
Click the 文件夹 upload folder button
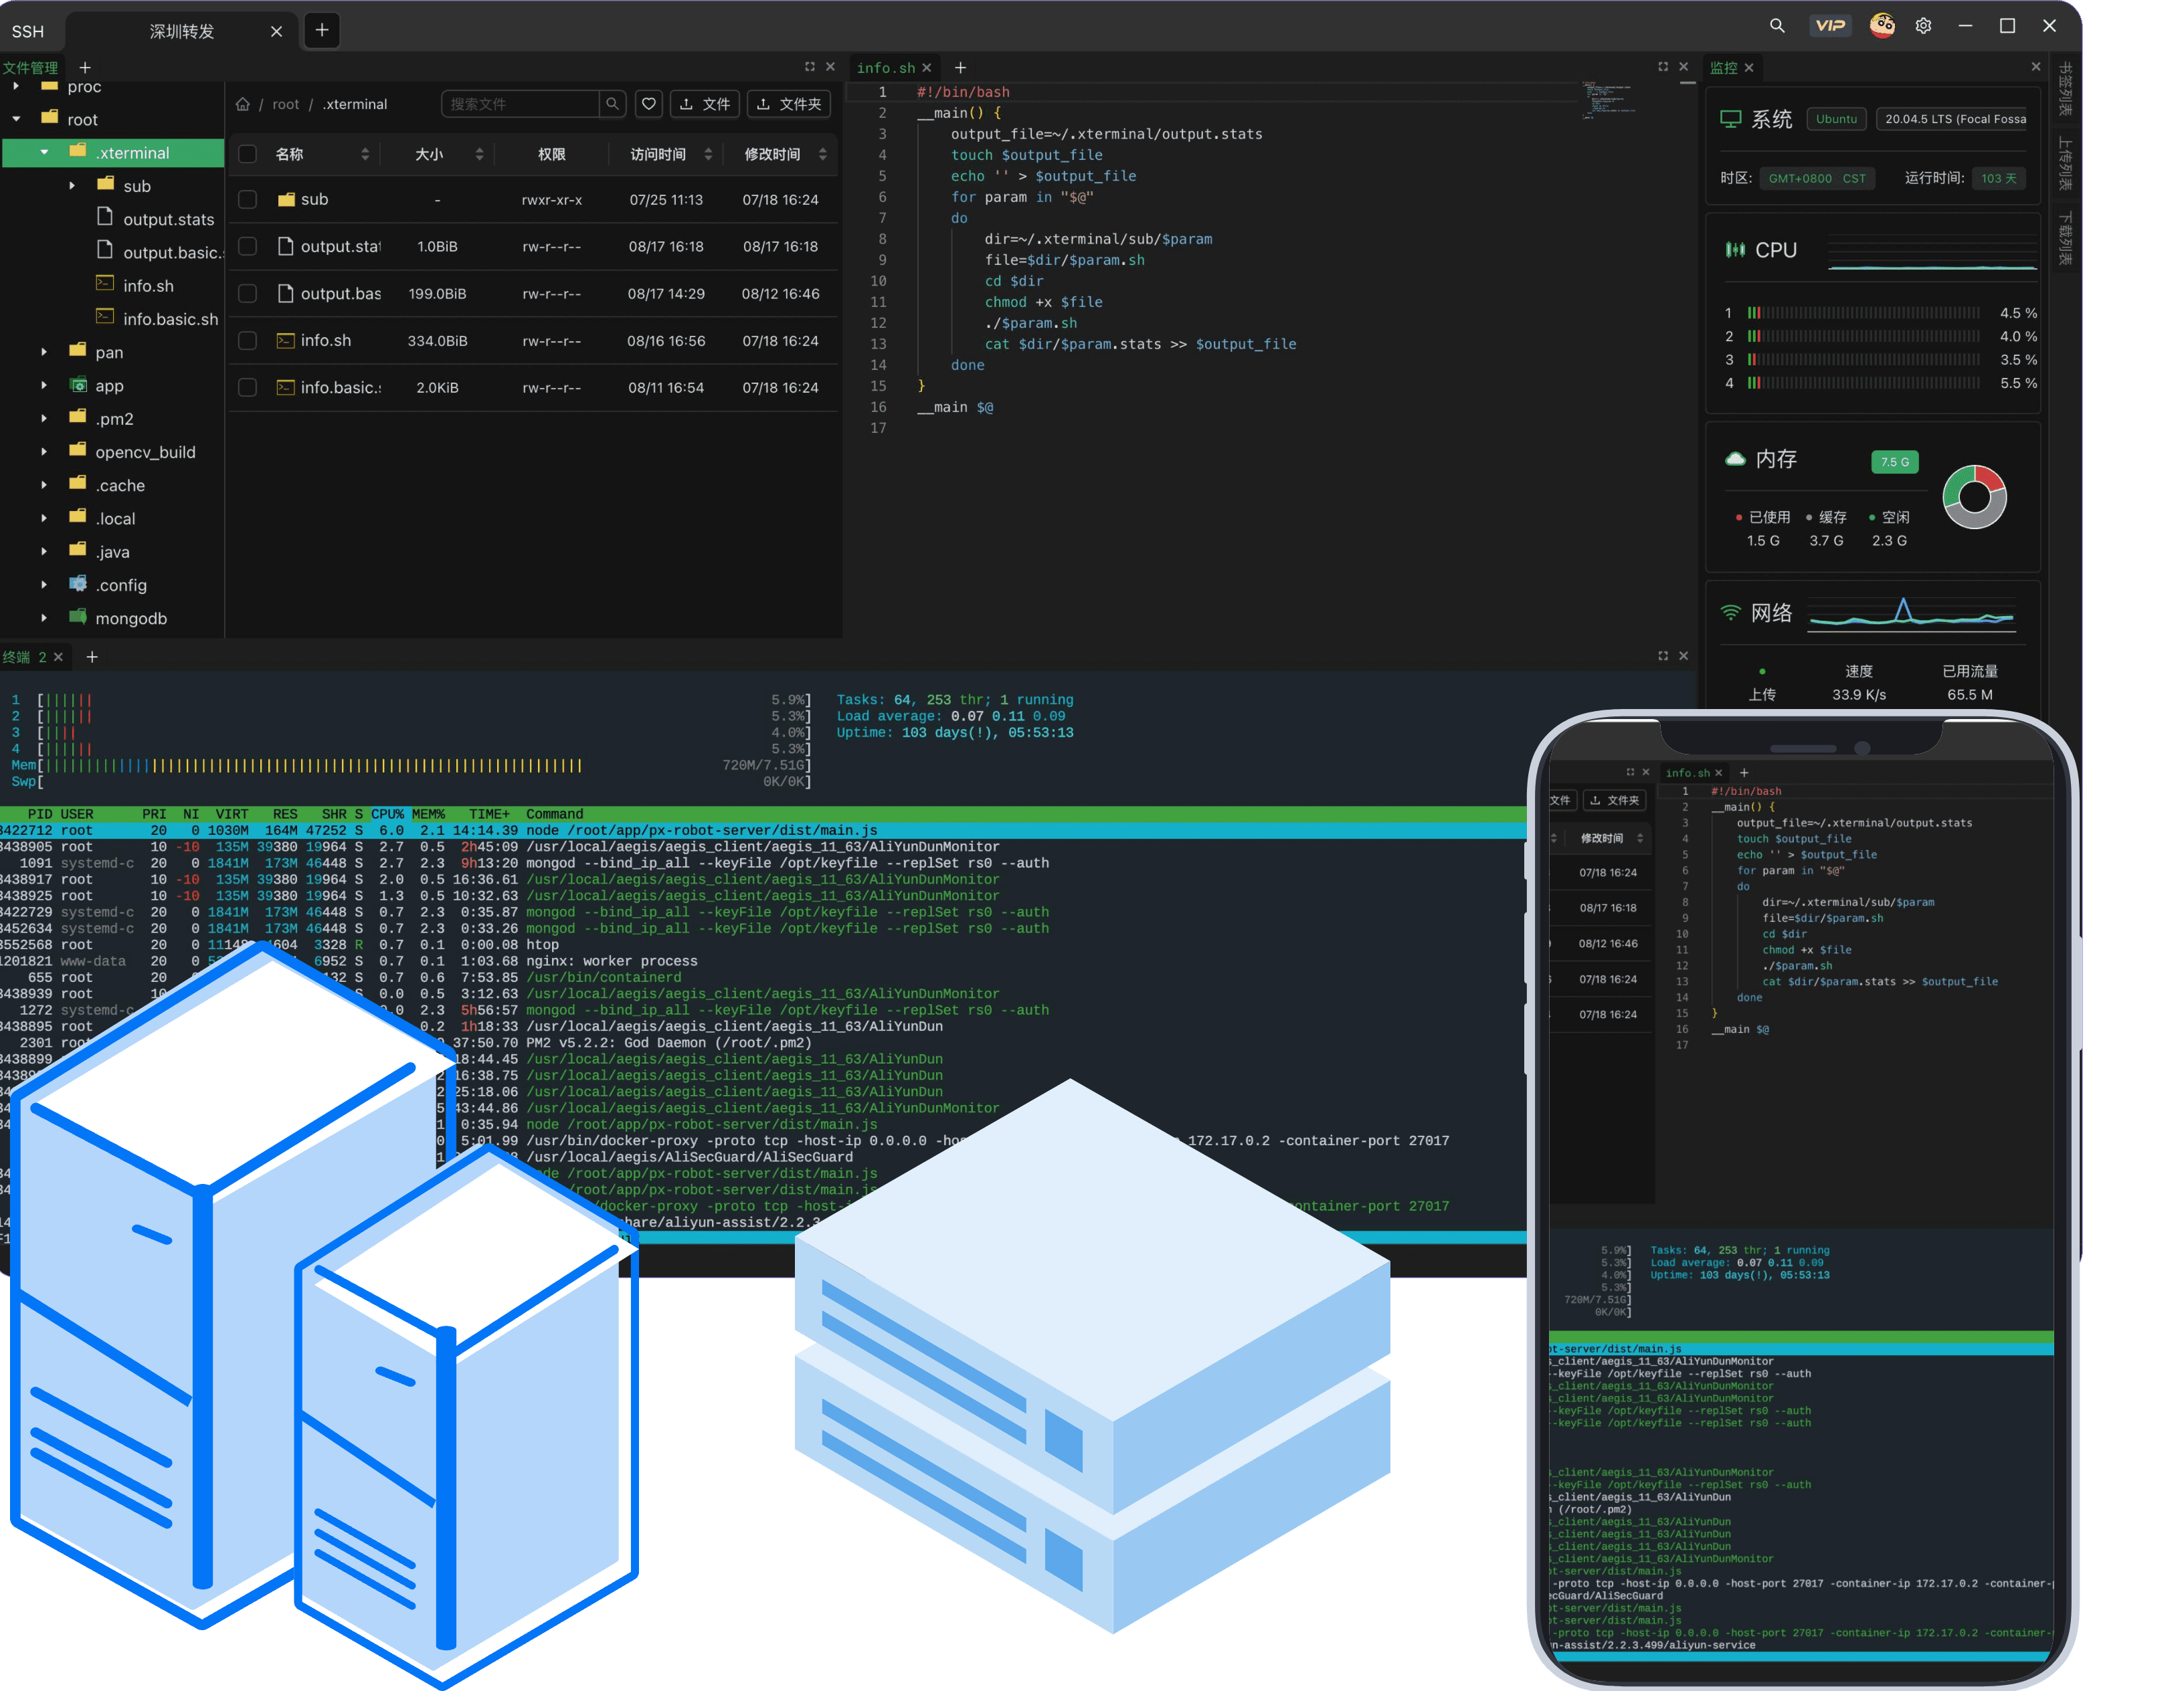pos(789,104)
